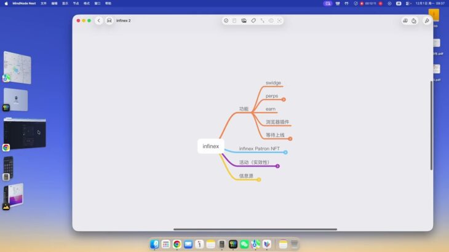Go back with the toolbar chevron

tap(99, 21)
